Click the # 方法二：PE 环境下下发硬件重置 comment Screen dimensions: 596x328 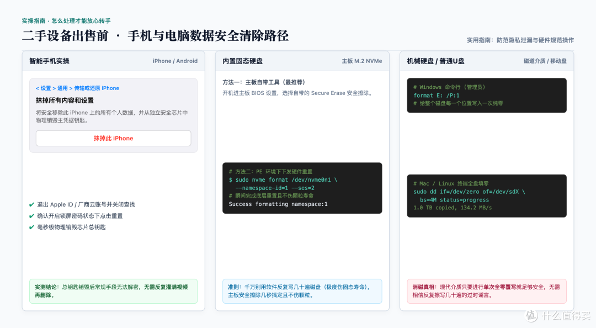(270, 172)
